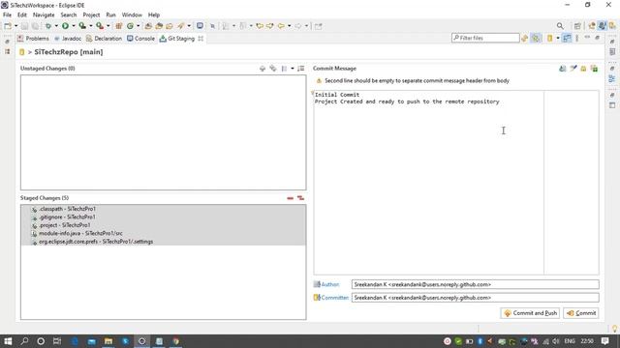Expand the External Tools dropdown arrow

(108, 26)
